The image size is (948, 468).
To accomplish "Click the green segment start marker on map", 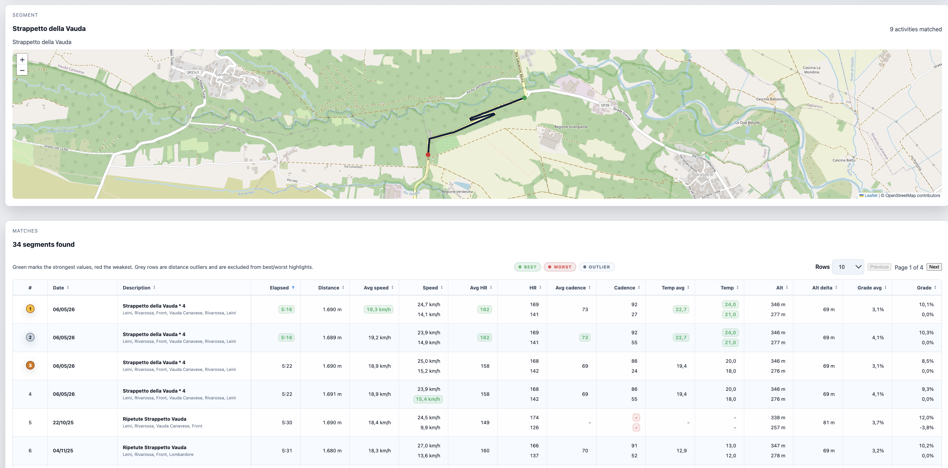I will tap(525, 98).
